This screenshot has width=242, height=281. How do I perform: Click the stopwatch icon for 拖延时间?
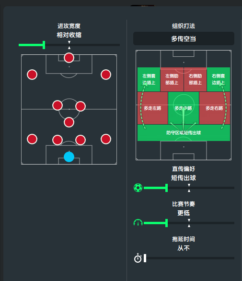click(138, 258)
